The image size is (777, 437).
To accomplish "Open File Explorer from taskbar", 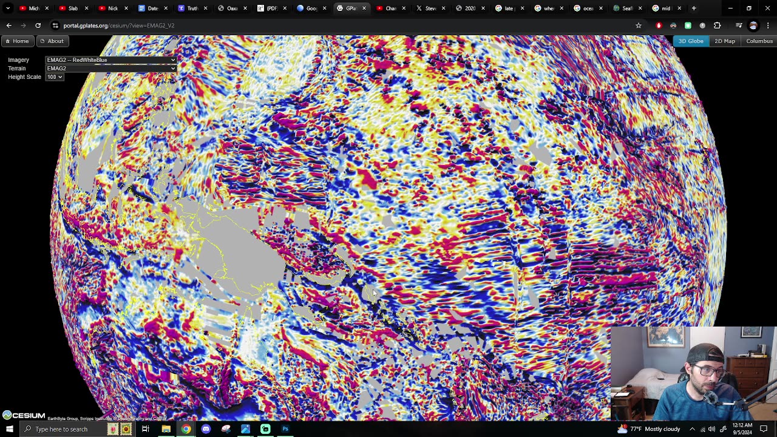I will pyautogui.click(x=166, y=429).
